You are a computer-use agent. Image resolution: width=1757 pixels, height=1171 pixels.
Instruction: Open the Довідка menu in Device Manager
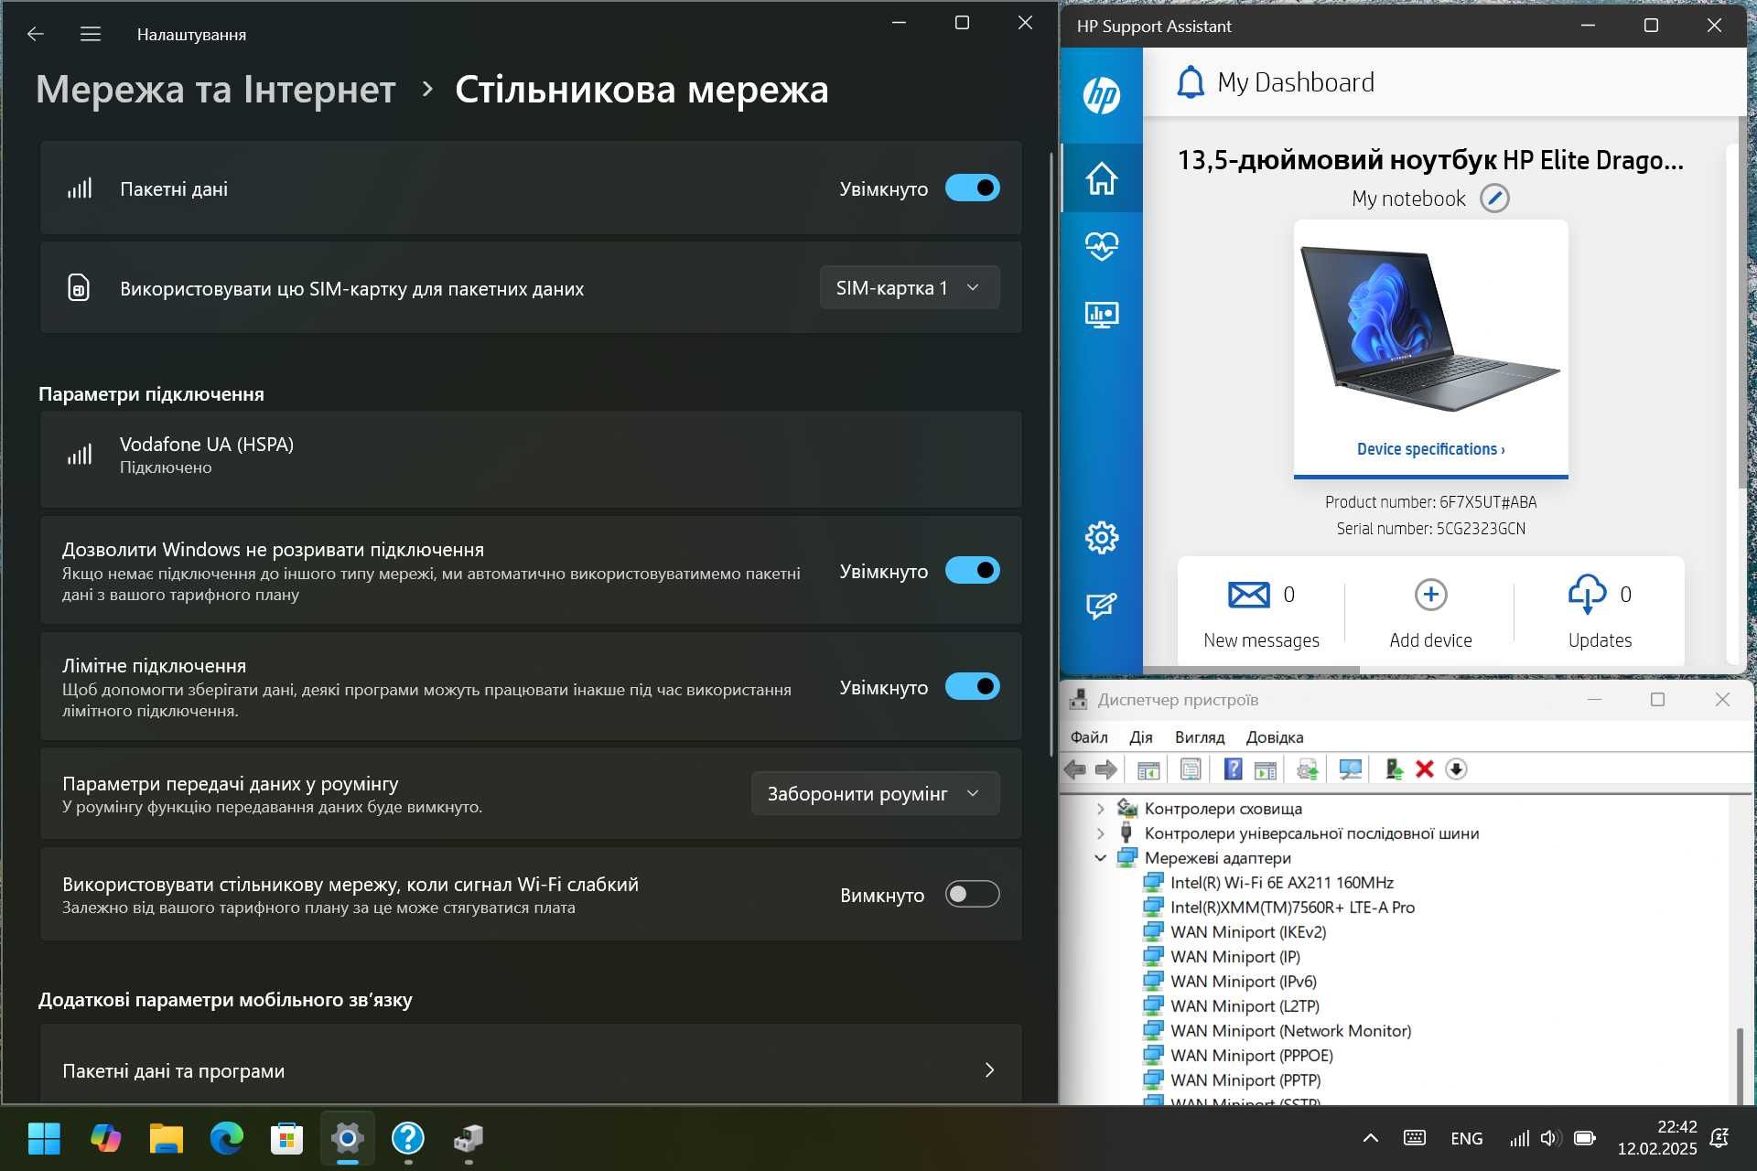(x=1274, y=737)
